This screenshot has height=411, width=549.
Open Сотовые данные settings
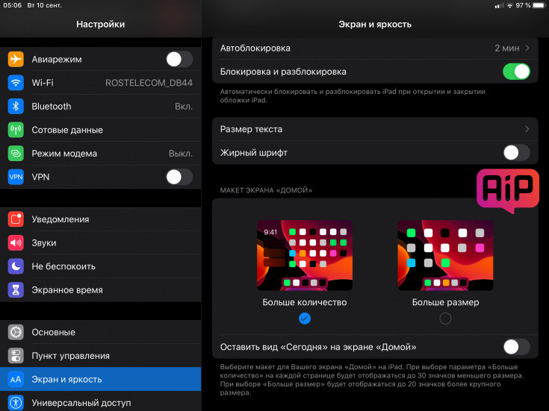[x=101, y=130]
